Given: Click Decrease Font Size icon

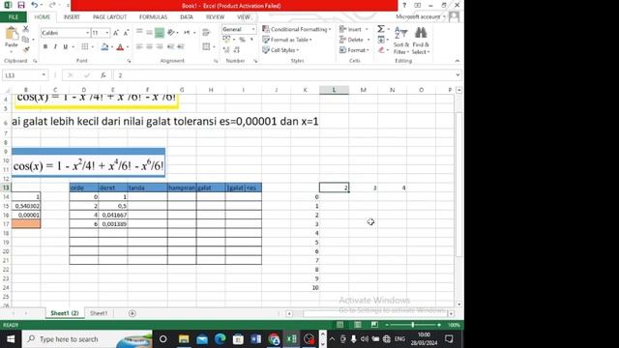Looking at the screenshot, I should click(126, 33).
